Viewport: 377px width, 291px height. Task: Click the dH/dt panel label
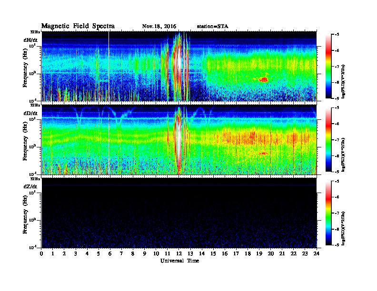(x=30, y=39)
